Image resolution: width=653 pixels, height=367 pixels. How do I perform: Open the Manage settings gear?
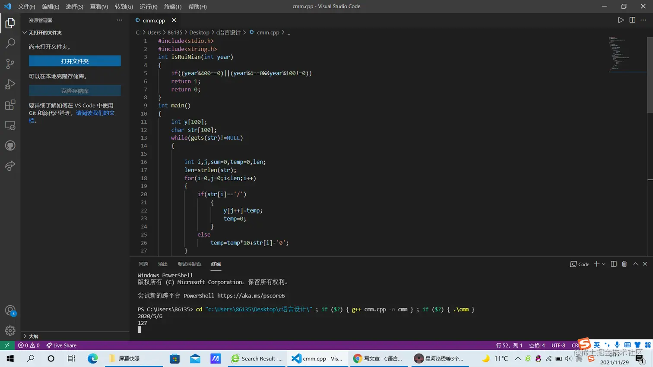[10, 331]
